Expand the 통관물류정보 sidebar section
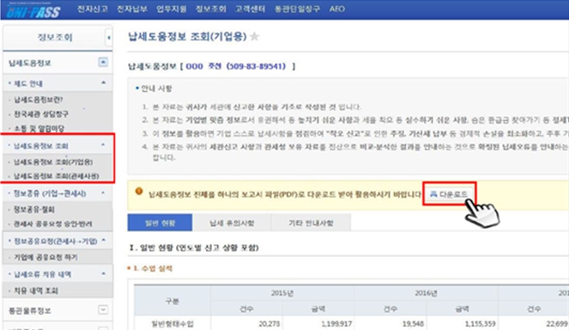The height and width of the screenshot is (330, 569). pos(103,309)
